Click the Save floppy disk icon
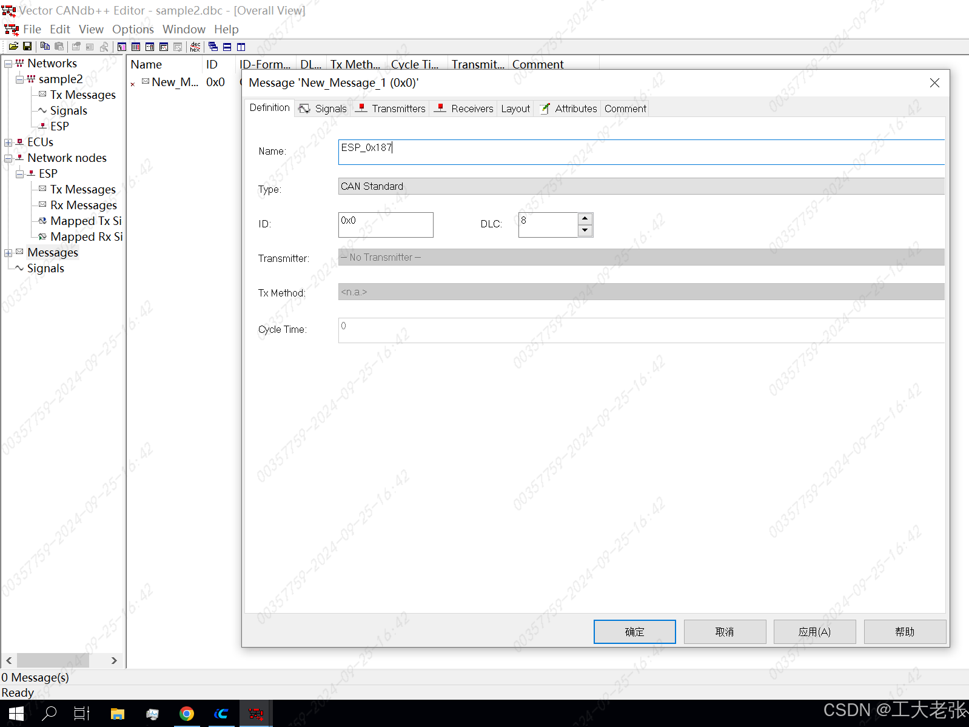 pos(27,47)
